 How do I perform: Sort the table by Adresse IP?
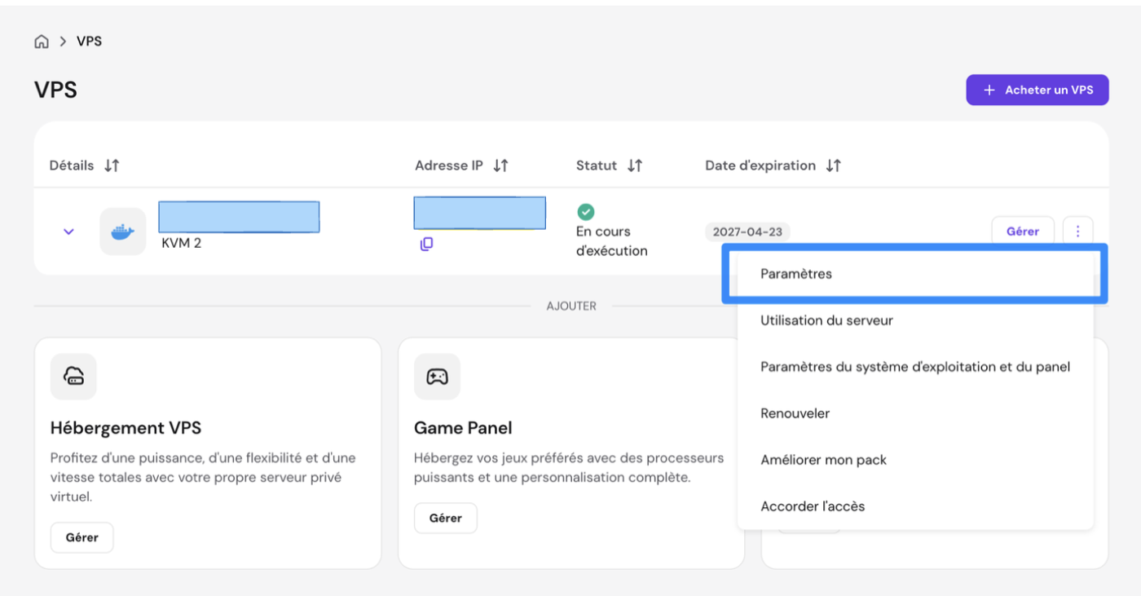click(501, 166)
